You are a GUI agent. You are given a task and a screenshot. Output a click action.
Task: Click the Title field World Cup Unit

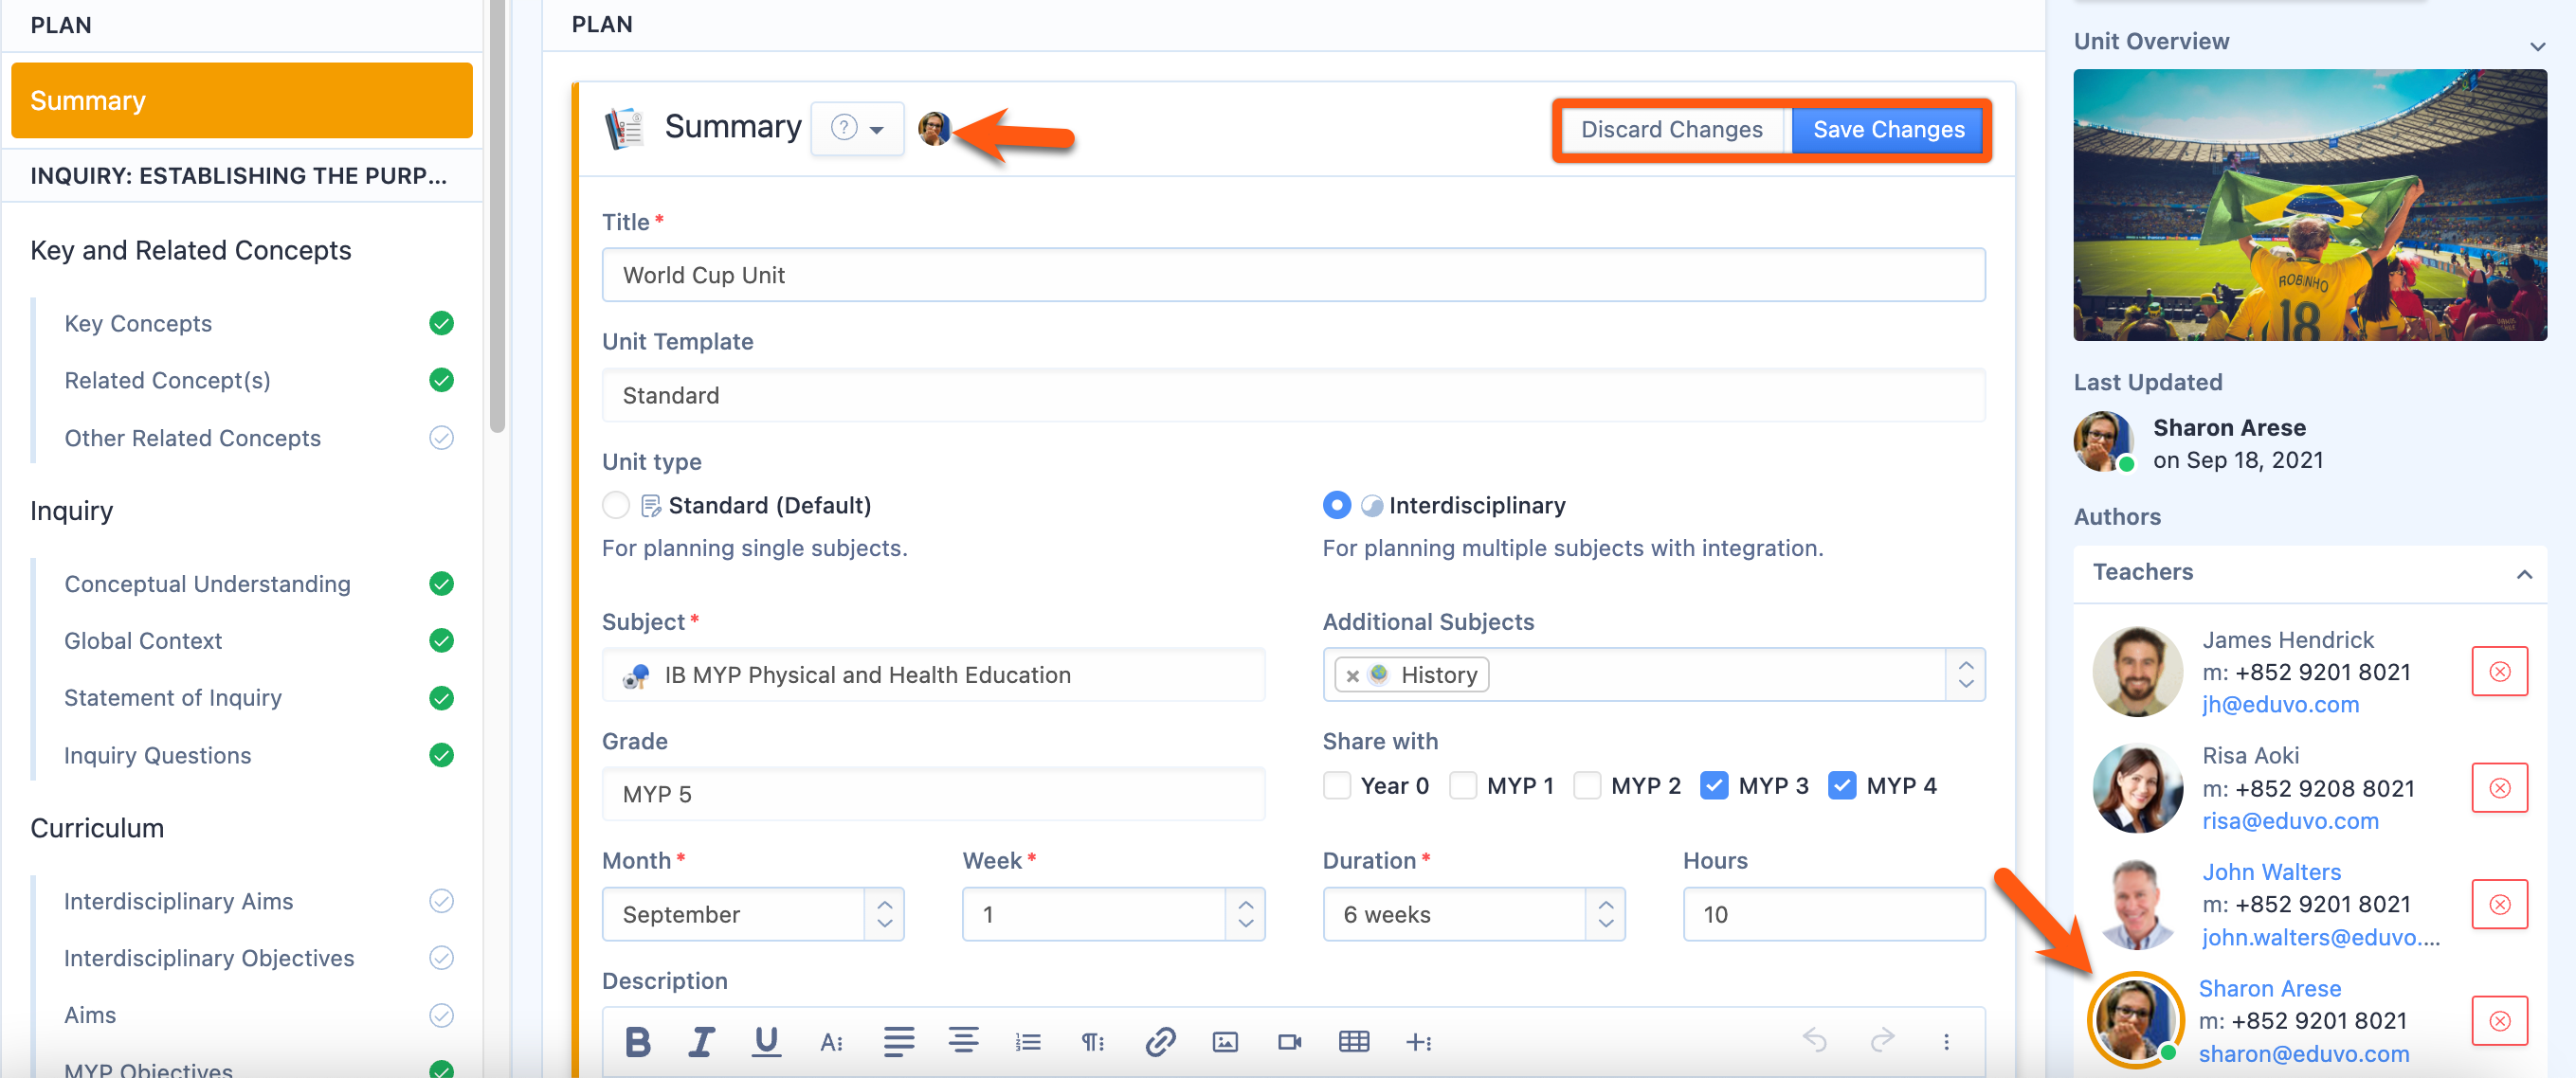[x=1292, y=276]
